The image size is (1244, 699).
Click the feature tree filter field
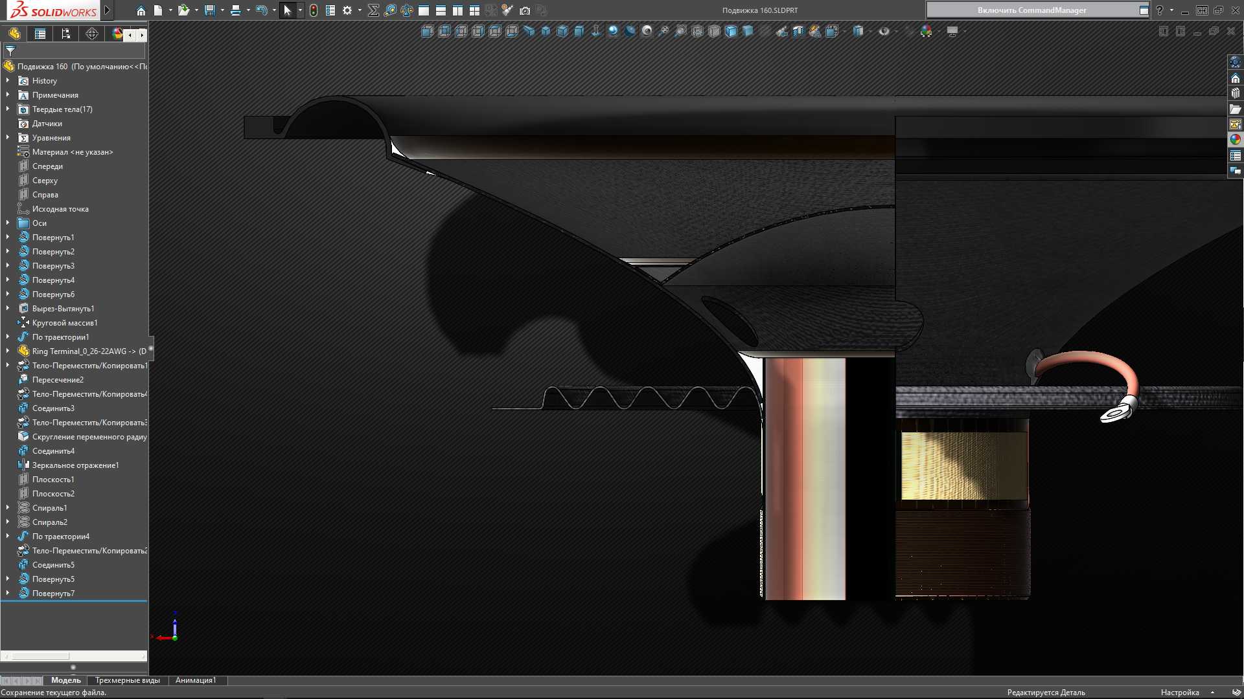coord(75,50)
